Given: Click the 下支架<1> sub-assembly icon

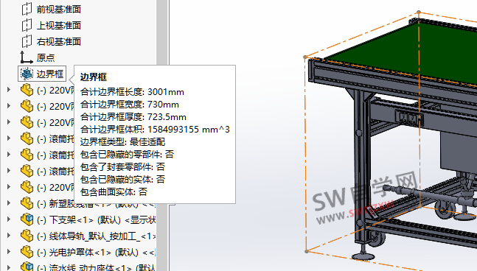Looking at the screenshot, I should [27, 219].
